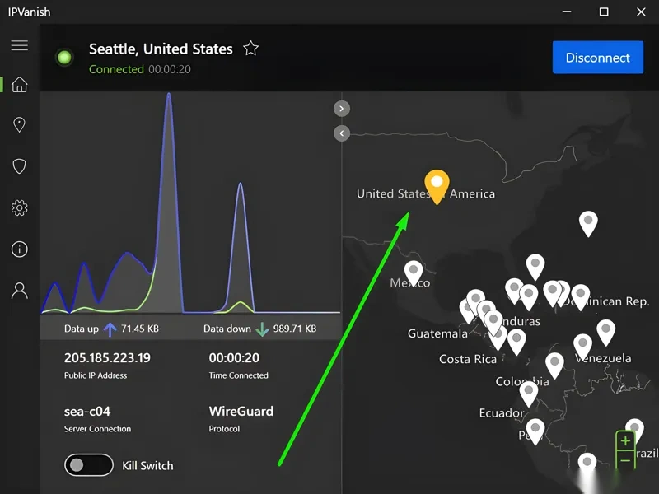Toggle the Kill Switch

click(x=89, y=465)
